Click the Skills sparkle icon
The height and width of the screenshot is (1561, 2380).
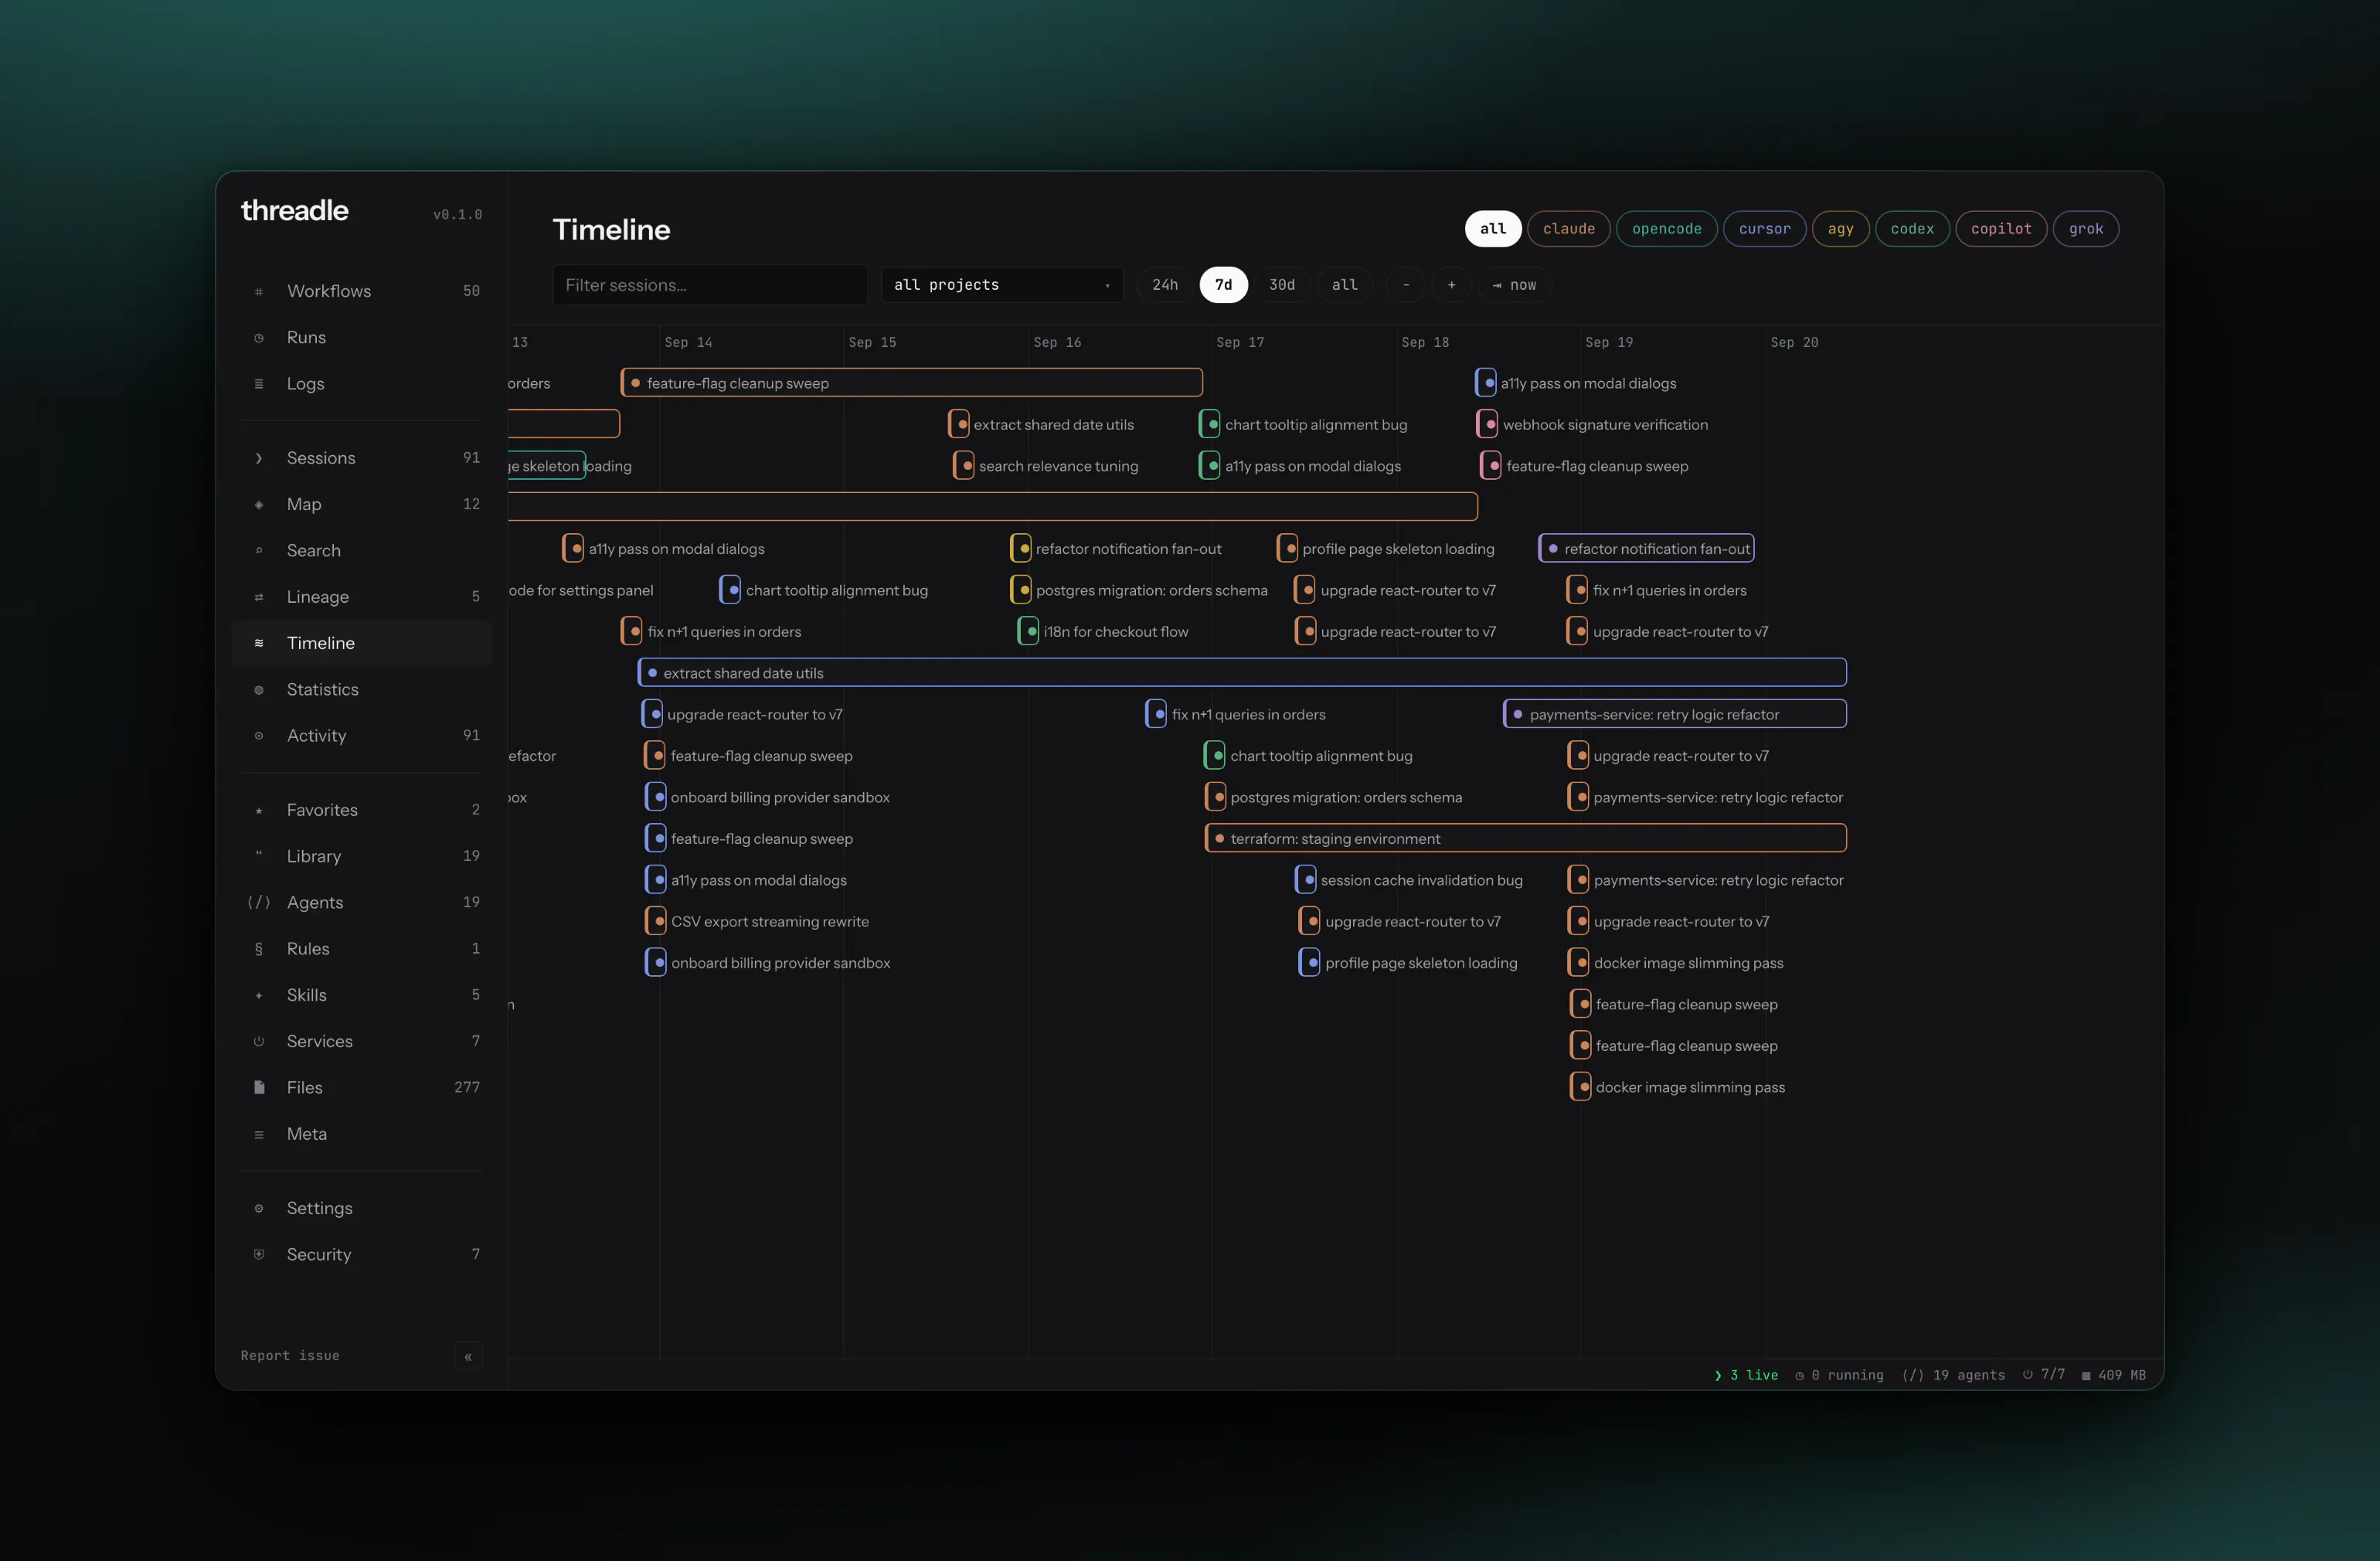[x=259, y=995]
